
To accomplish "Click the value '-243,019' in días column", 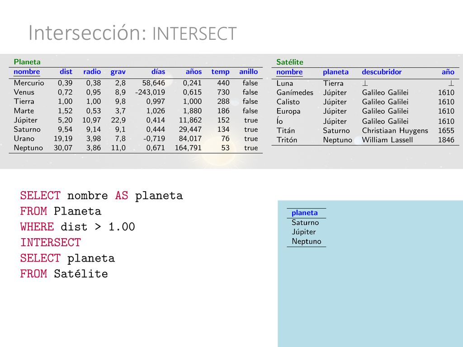I will pyautogui.click(x=150, y=92).
